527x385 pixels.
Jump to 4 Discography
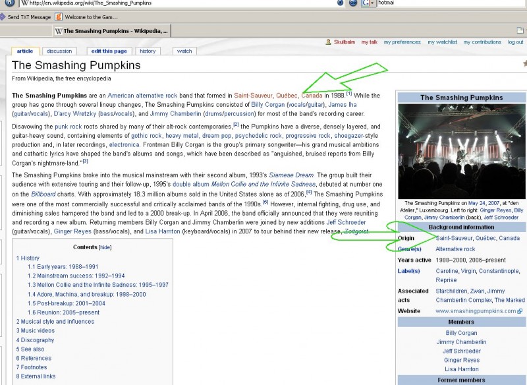[35, 340]
